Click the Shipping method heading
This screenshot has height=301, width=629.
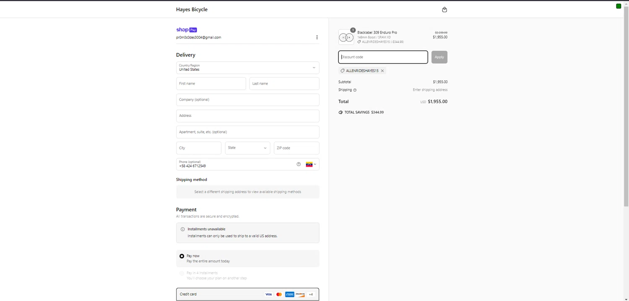click(192, 180)
